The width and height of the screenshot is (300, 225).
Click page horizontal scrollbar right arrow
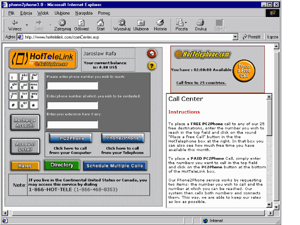270,213
